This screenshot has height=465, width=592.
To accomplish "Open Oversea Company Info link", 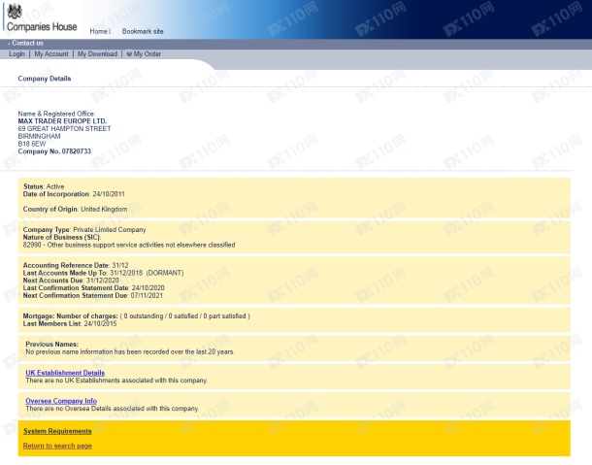I will pyautogui.click(x=61, y=401).
